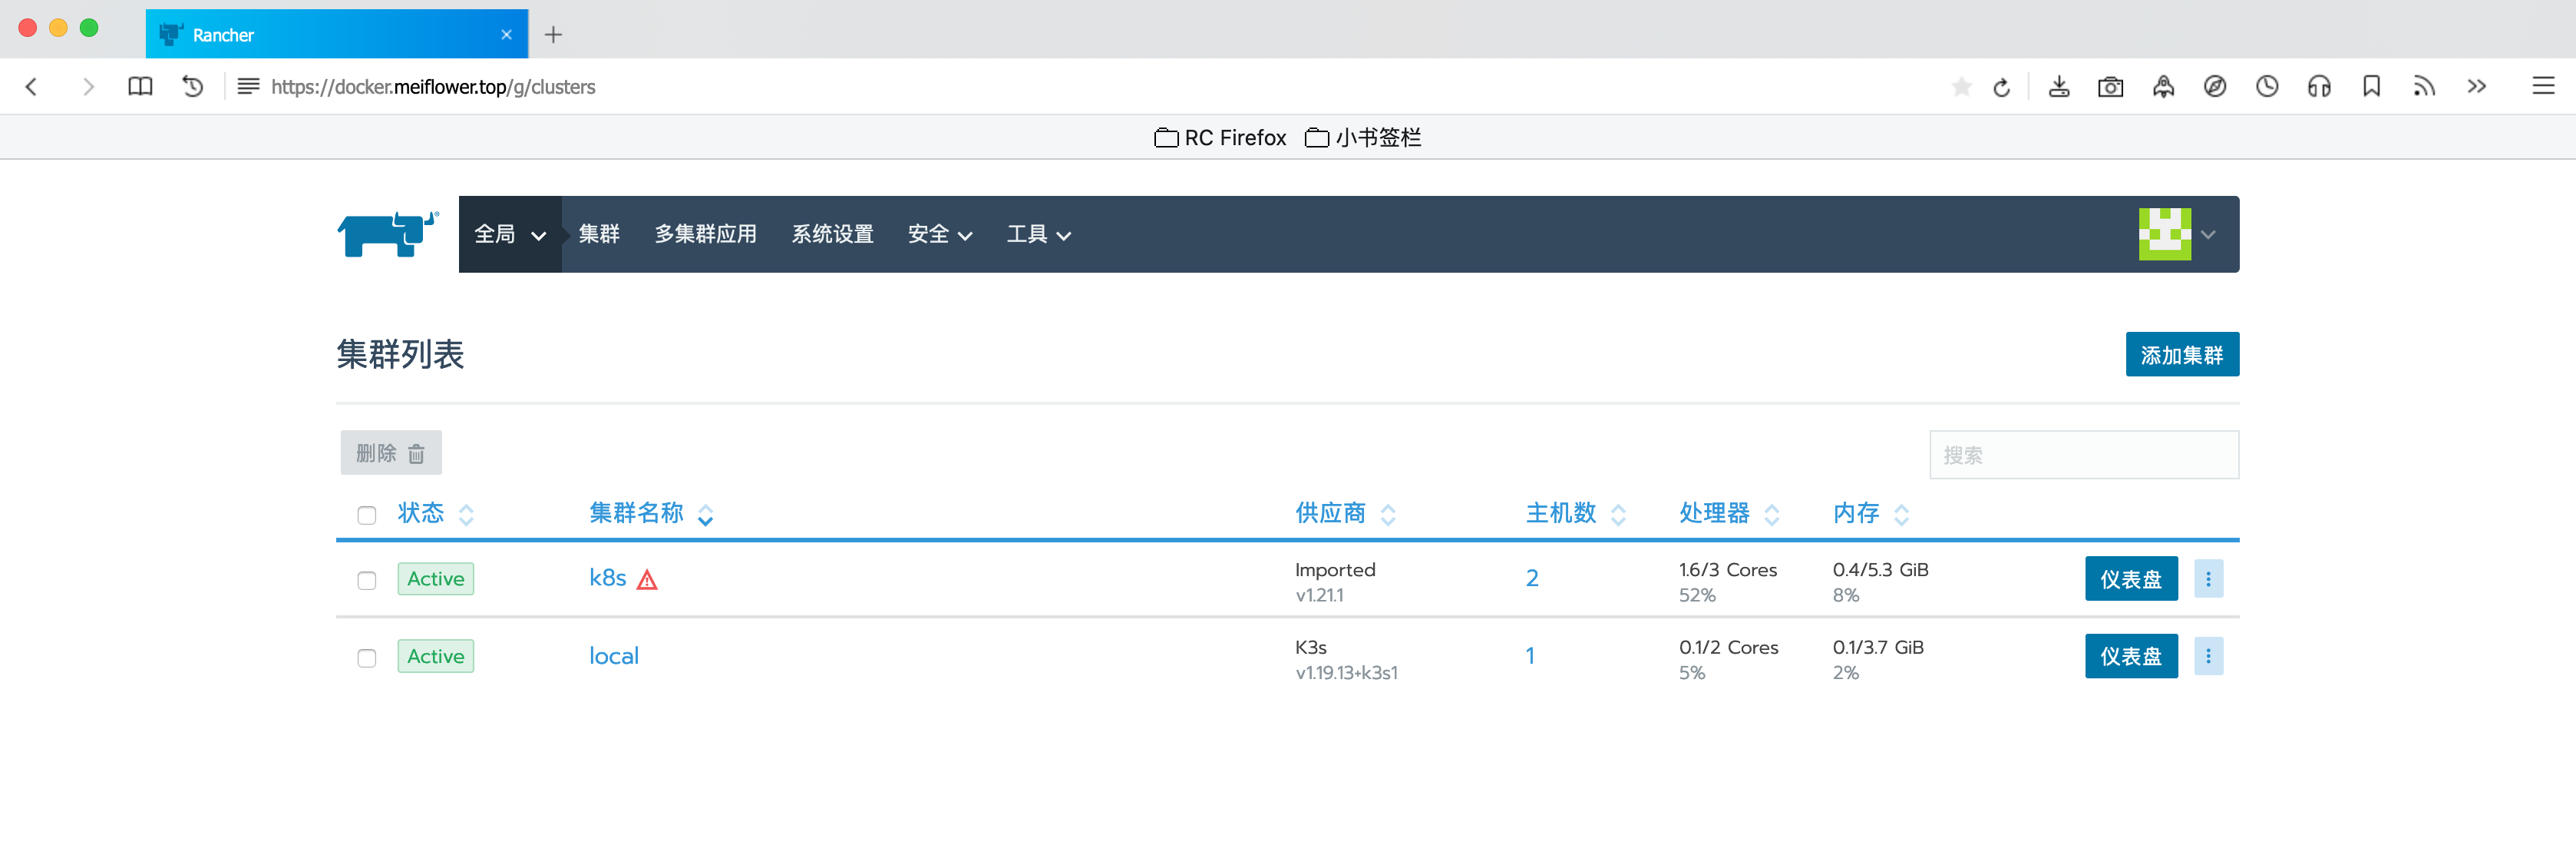2576x865 pixels.
Task: Toggle the select-all clusters checkbox
Action: click(367, 515)
